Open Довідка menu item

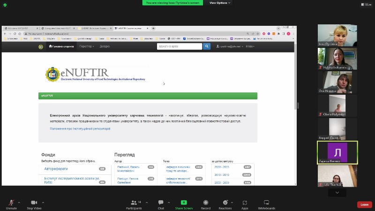point(105,46)
